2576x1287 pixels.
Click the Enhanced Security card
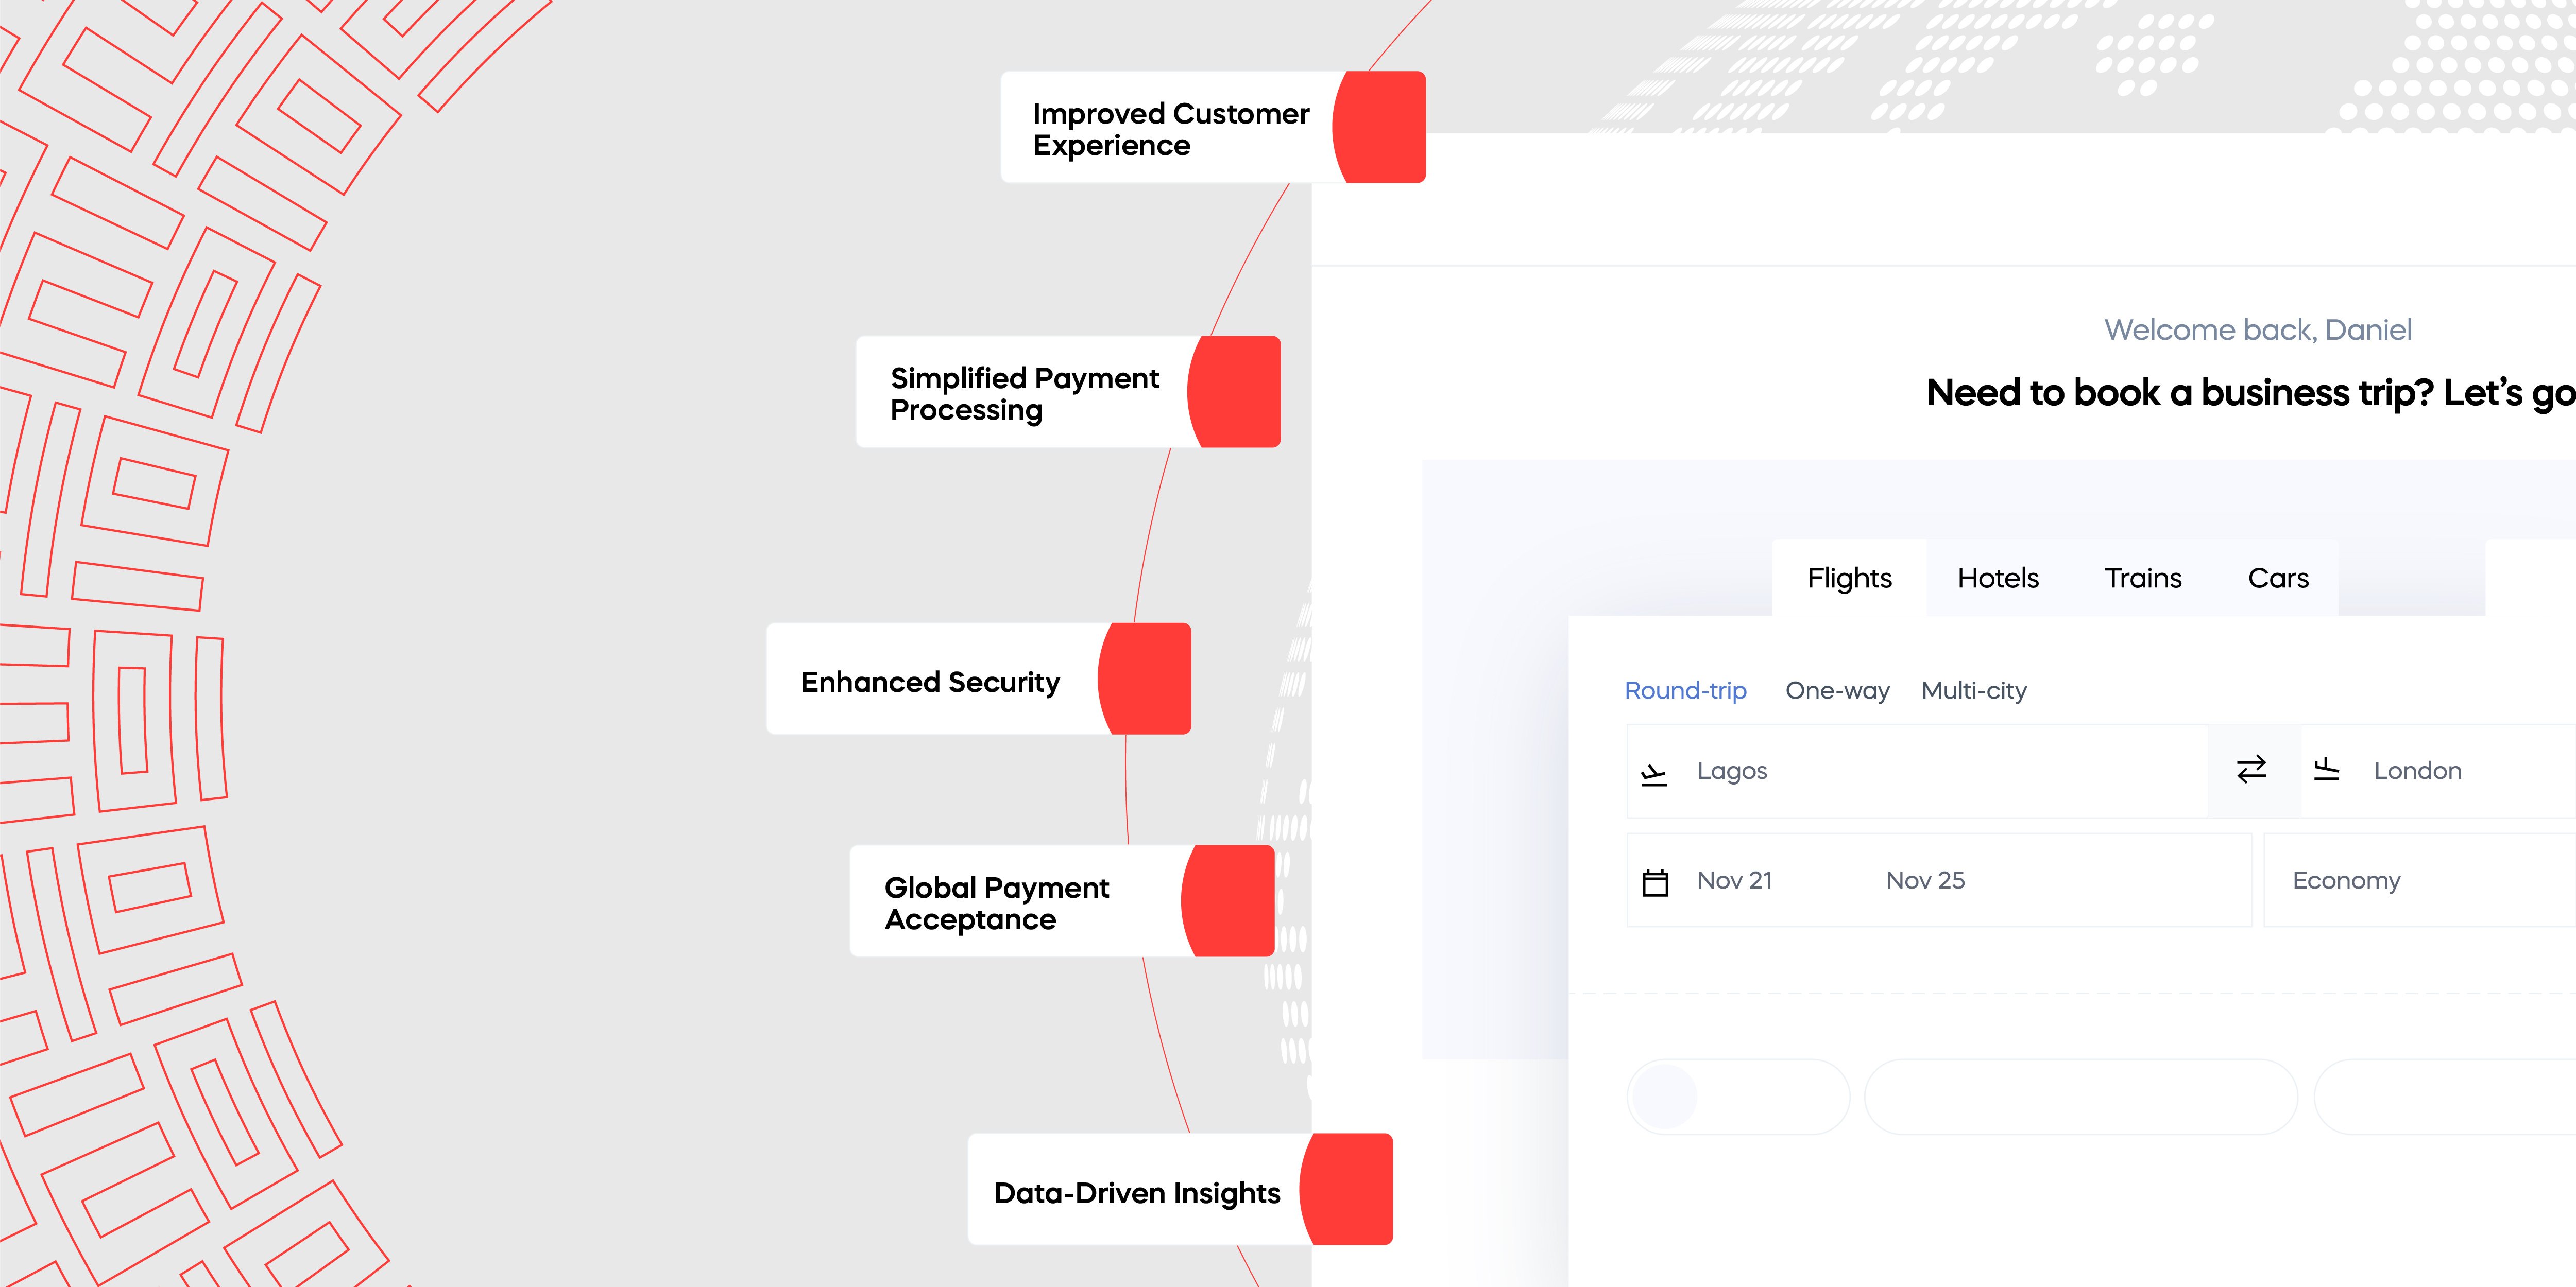pos(978,679)
